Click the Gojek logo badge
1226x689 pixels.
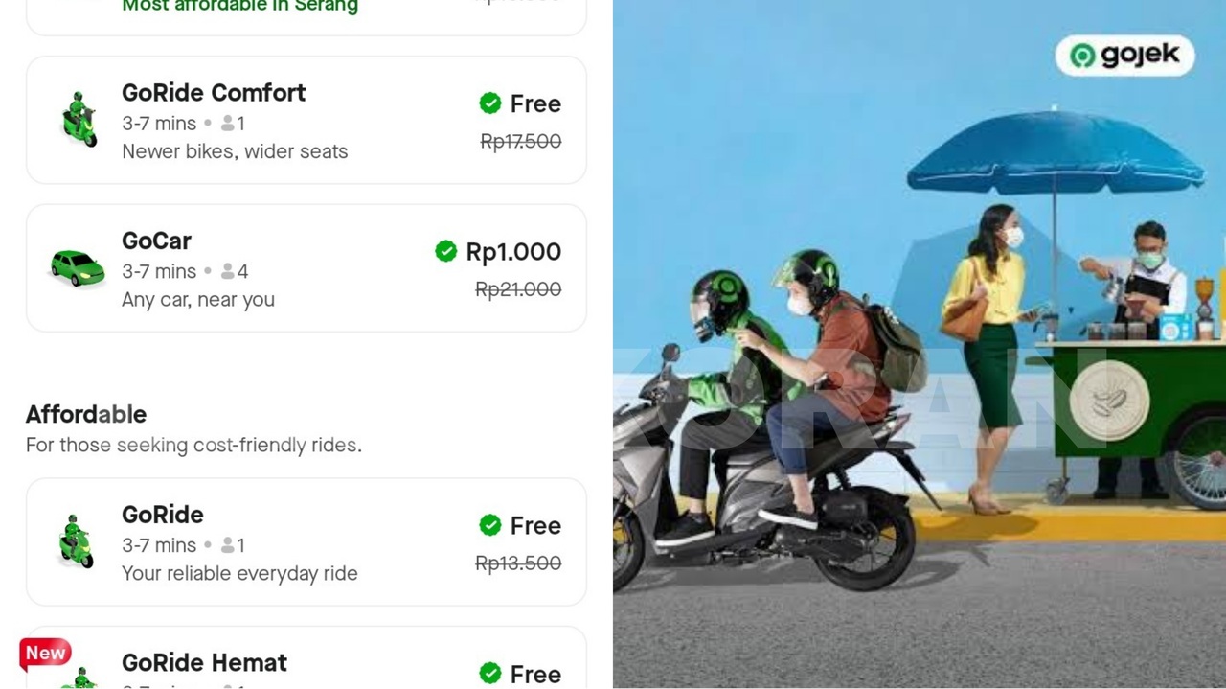coord(1124,56)
